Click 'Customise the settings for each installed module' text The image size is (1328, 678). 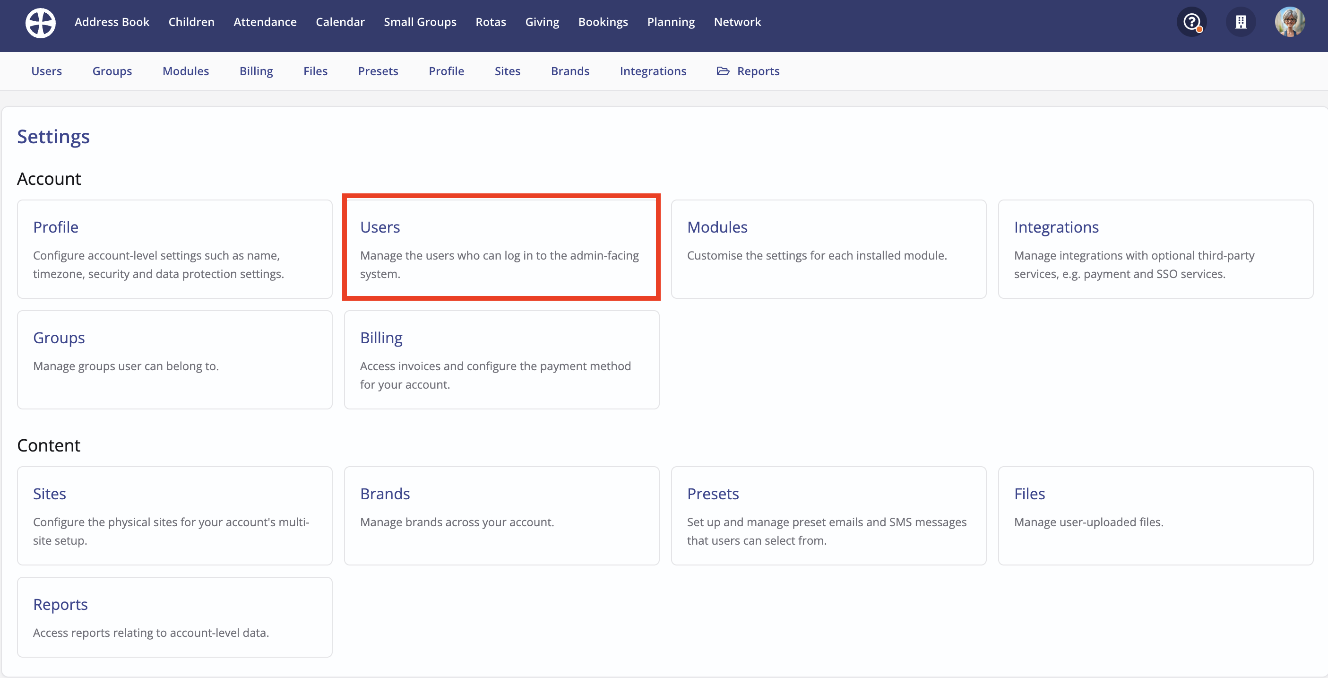click(817, 255)
